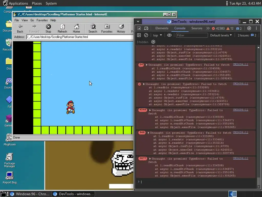This screenshot has width=262, height=197.
Task: Open the View menu in InternetE
Action: [x=25, y=20]
